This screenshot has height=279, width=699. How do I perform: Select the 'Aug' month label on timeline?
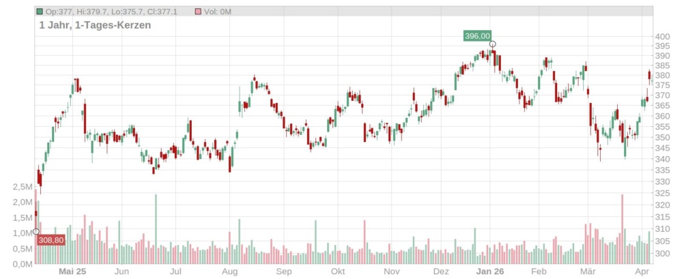point(229,271)
